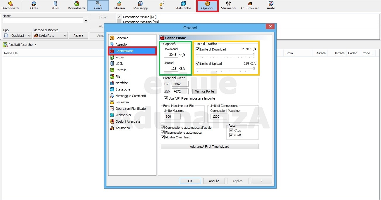Sort results by Durata column
Viewport: 381px width, 200px height.
point(320,53)
